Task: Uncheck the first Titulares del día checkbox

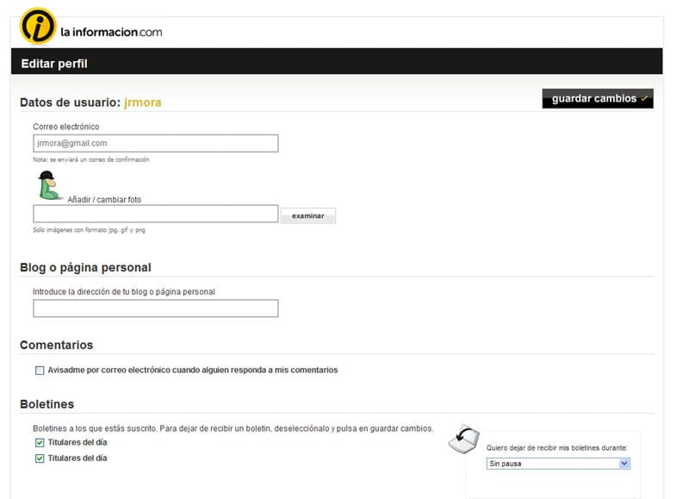Action: (x=40, y=443)
